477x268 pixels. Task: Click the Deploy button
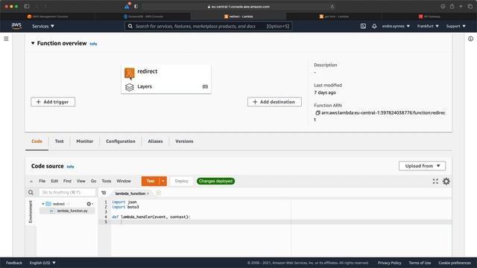point(182,181)
